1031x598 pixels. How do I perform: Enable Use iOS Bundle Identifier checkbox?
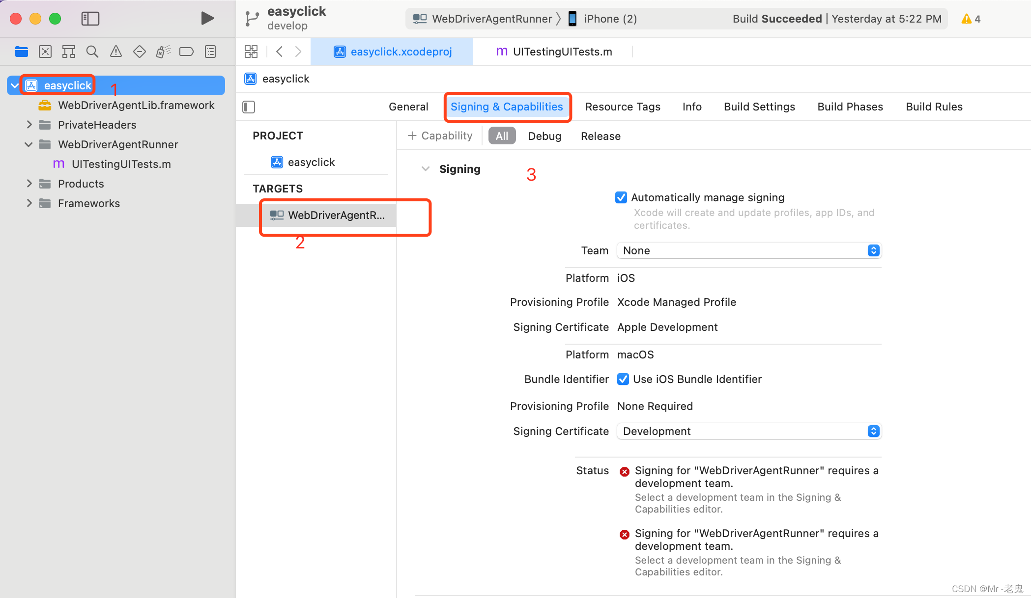click(x=623, y=379)
